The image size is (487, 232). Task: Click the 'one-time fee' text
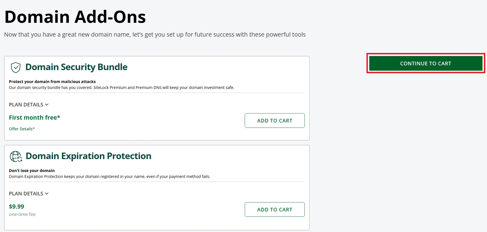(22, 214)
